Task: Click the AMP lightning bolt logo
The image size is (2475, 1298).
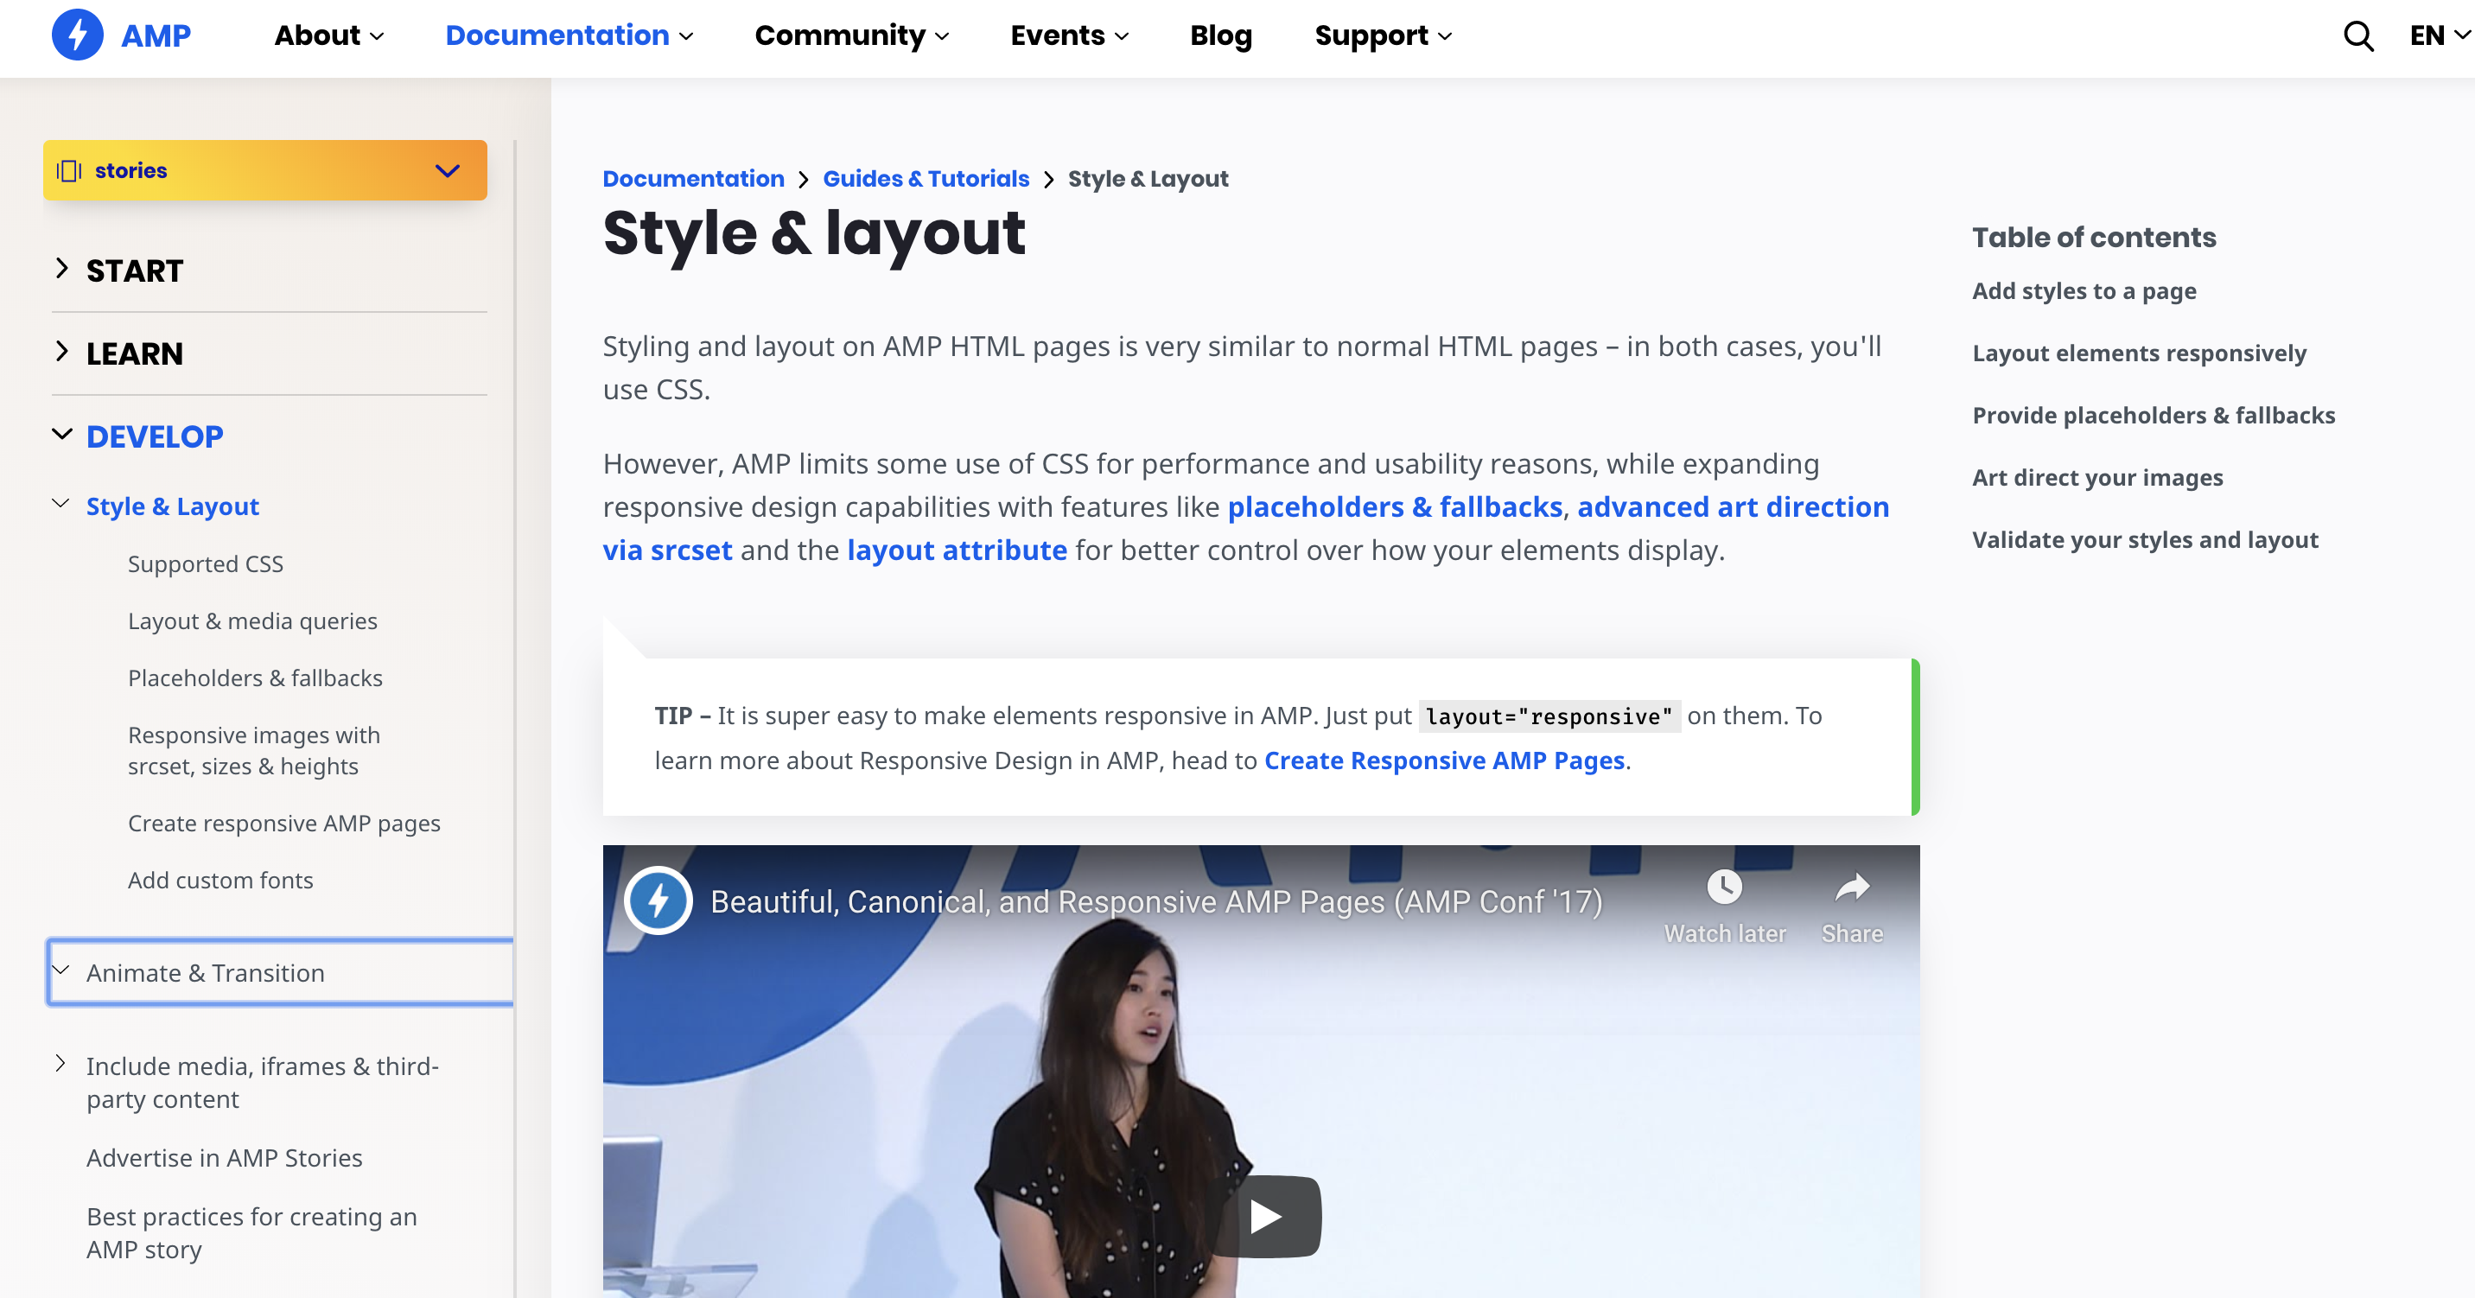Action: [x=77, y=35]
